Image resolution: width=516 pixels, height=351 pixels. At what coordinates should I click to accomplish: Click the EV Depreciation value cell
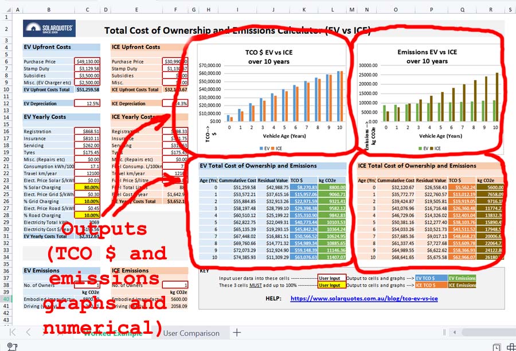[87, 103]
